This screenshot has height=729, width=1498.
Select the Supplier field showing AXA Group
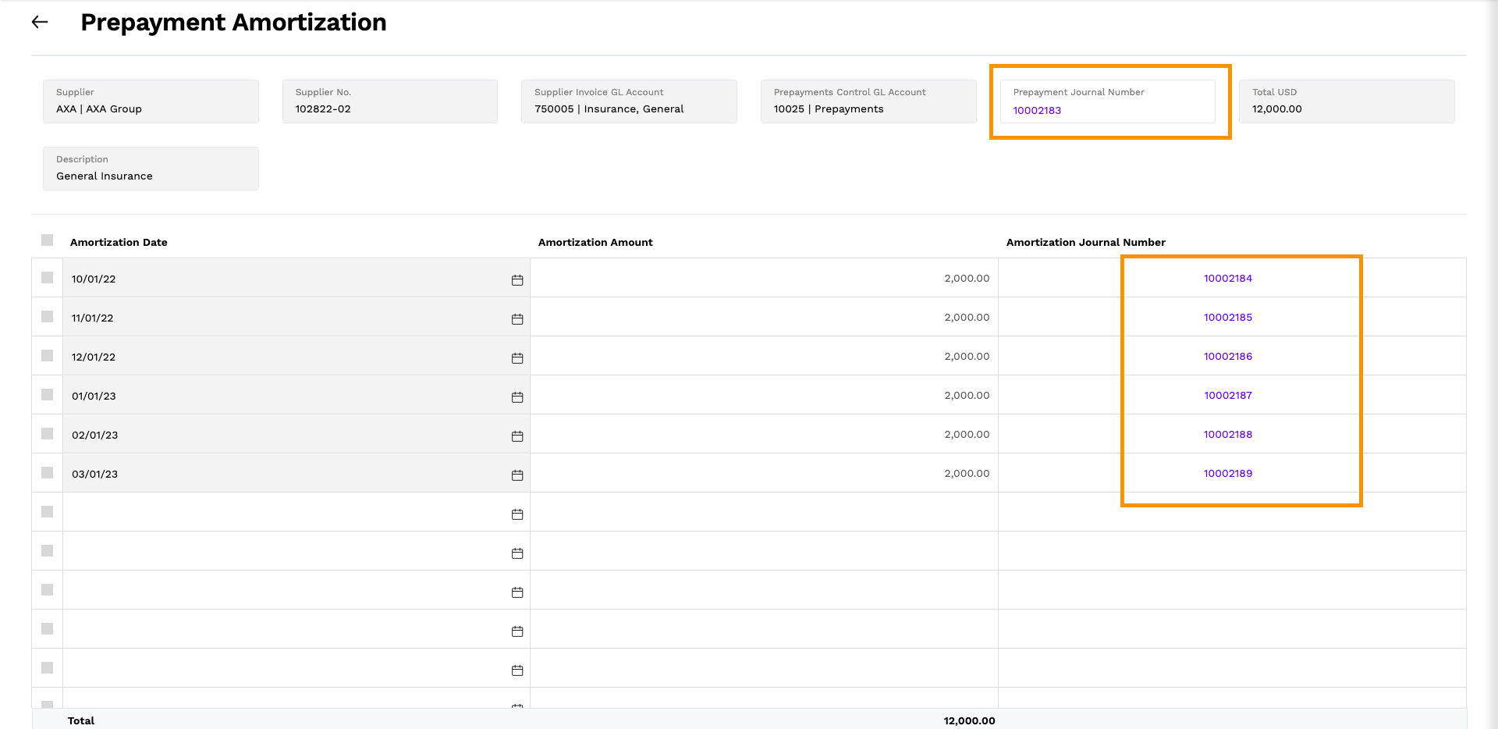coord(151,101)
